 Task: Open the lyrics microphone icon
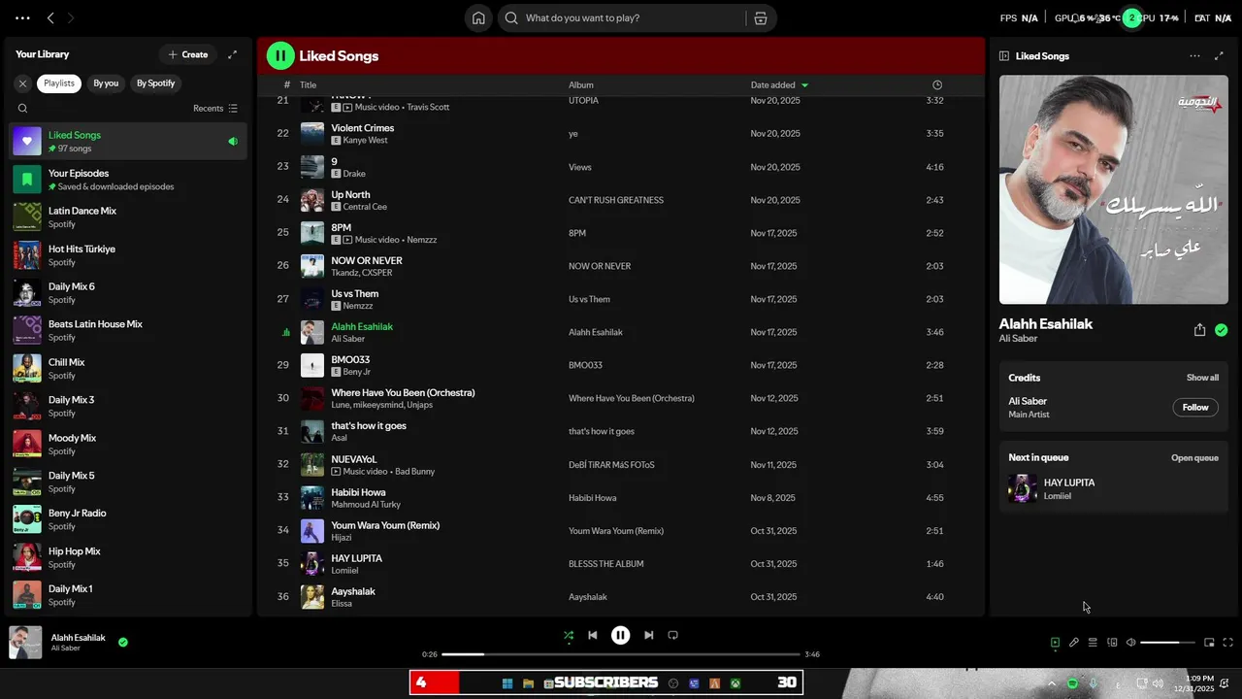click(1074, 643)
